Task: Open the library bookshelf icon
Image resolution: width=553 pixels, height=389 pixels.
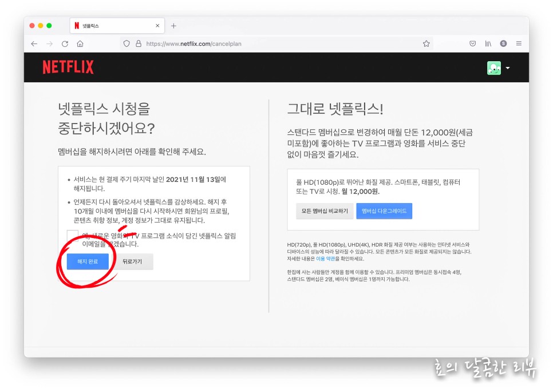Action: tap(488, 43)
